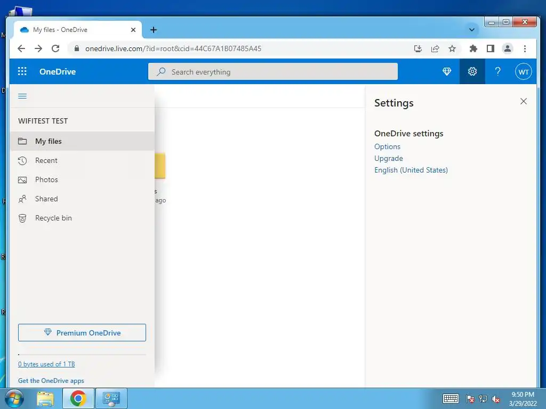Open the on-screen keyboard tray icon
This screenshot has width=546, height=409.
tap(451, 398)
